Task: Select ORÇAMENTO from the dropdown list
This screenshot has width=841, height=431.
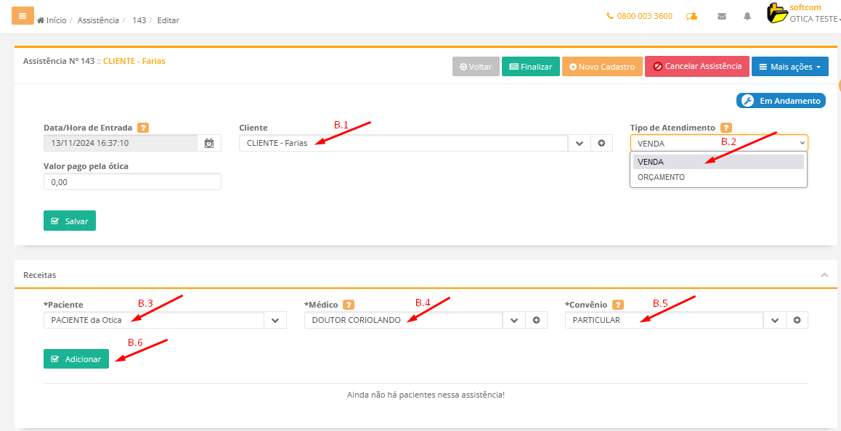Action: tap(661, 177)
